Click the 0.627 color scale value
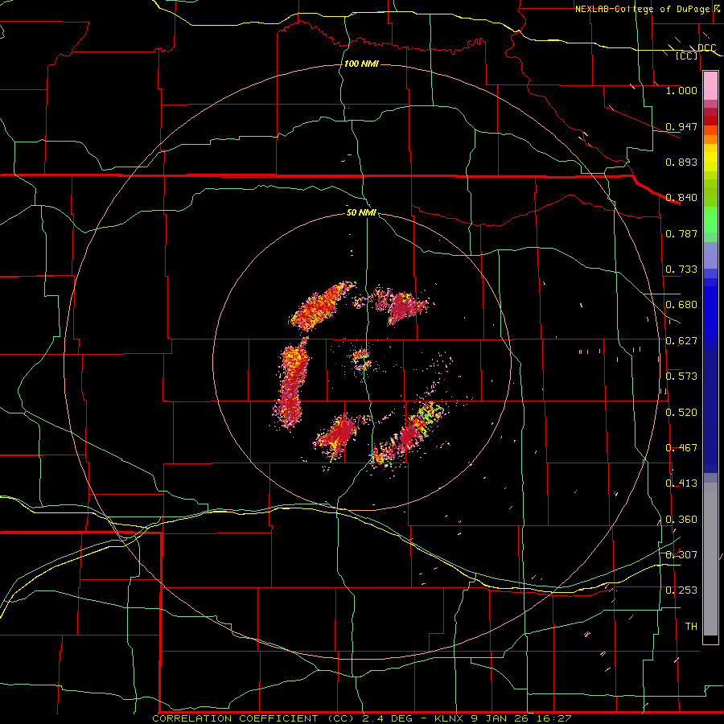Screen dimensions: 724x724 click(681, 340)
